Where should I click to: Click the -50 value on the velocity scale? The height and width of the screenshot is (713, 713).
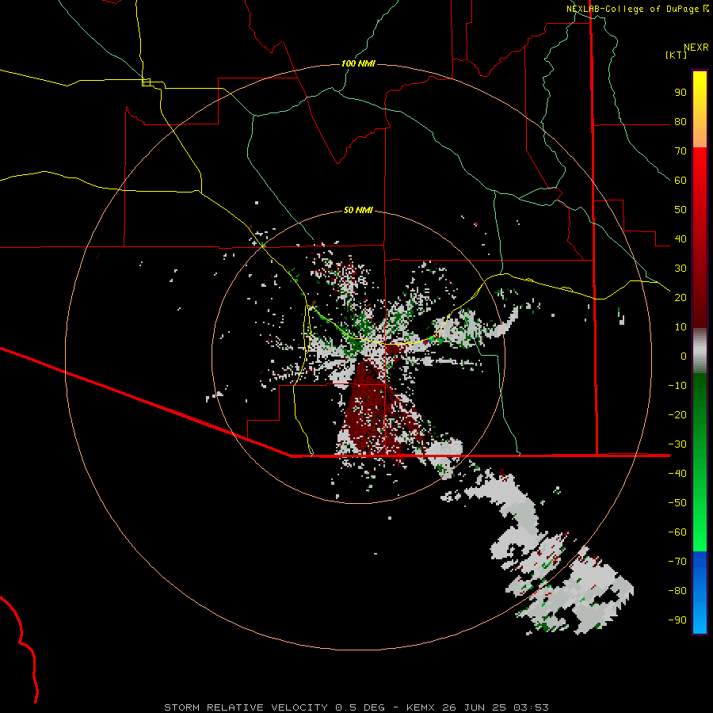pyautogui.click(x=677, y=503)
